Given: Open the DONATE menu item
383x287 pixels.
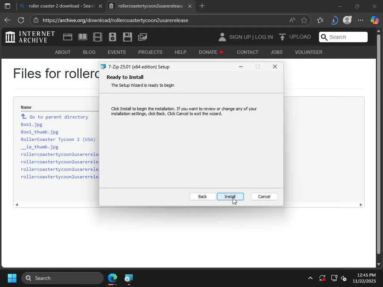Looking at the screenshot, I should [211, 52].
